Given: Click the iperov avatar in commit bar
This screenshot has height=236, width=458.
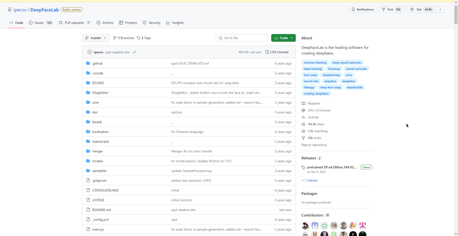Looking at the screenshot, I should (89, 52).
